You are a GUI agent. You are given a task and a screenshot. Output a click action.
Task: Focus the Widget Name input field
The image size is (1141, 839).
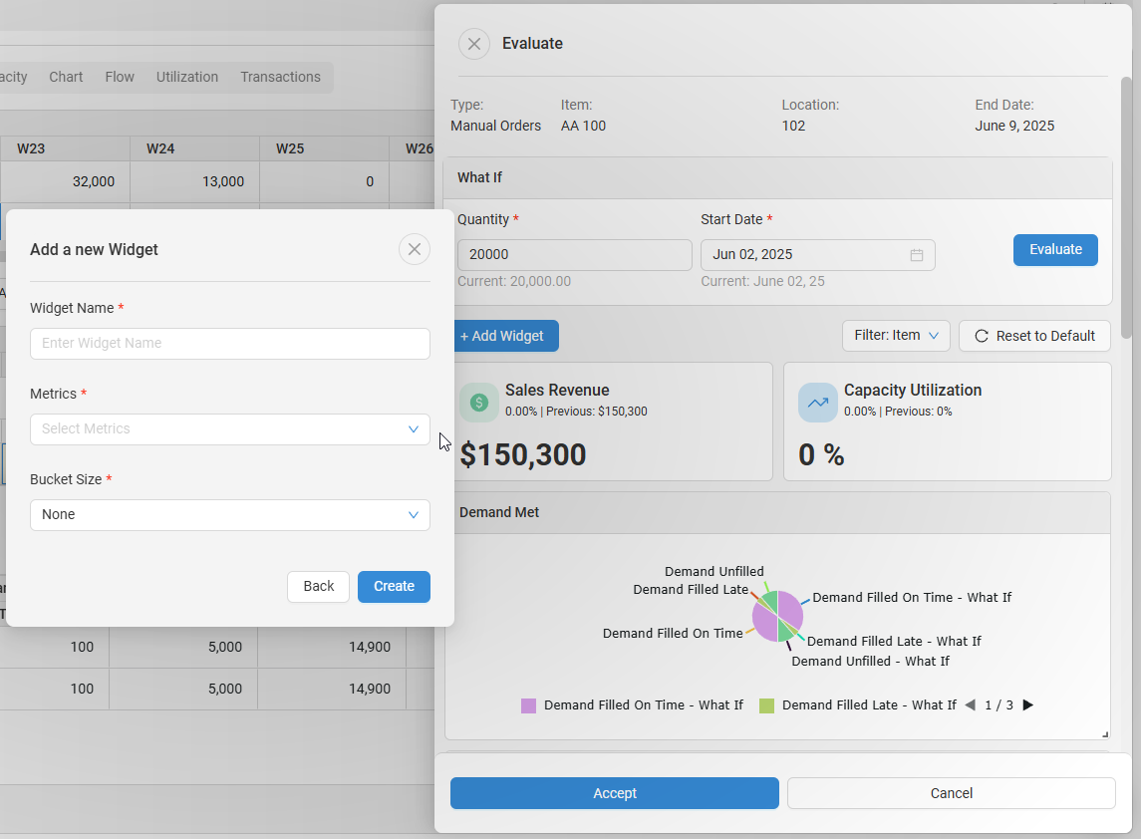(230, 344)
